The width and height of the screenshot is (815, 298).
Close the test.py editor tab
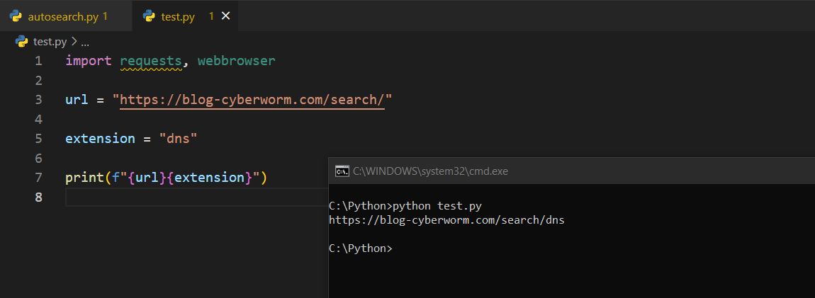[x=226, y=16]
